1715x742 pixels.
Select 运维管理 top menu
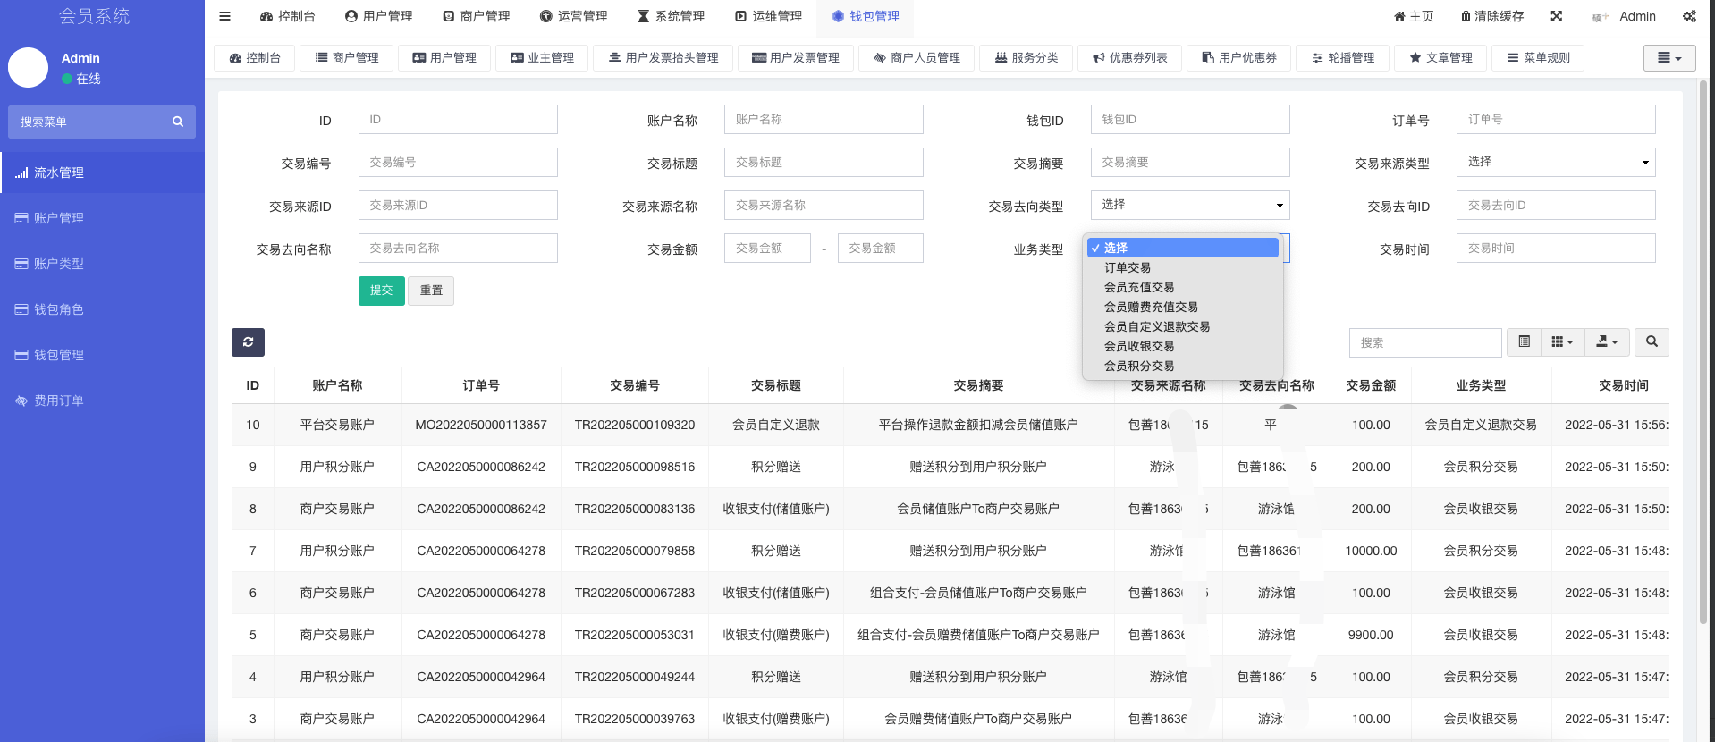768,16
